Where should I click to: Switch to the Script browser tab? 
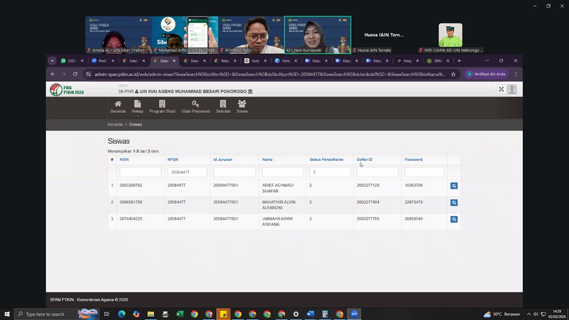[x=254, y=61]
